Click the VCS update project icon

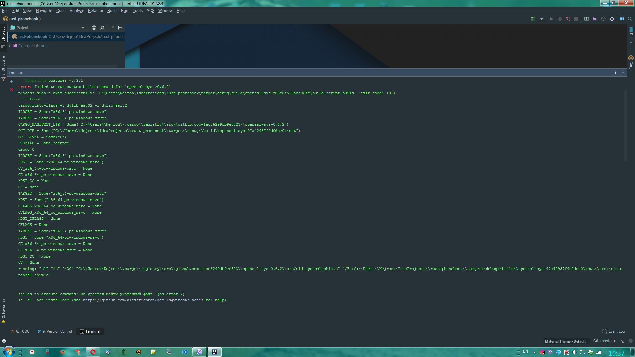pos(586,19)
